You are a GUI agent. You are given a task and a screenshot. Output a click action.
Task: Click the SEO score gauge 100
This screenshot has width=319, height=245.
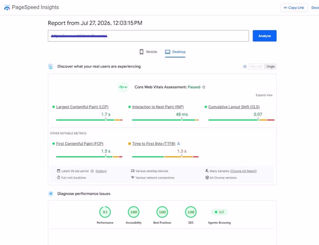click(x=190, y=212)
